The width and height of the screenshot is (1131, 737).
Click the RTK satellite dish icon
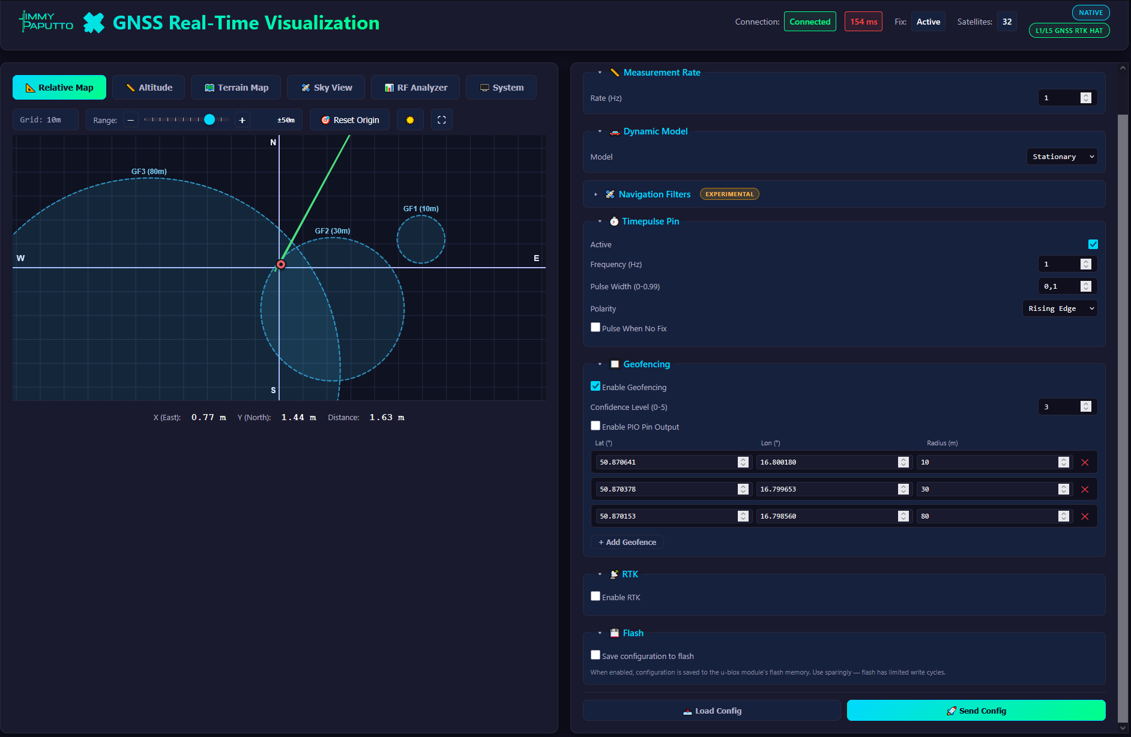614,574
